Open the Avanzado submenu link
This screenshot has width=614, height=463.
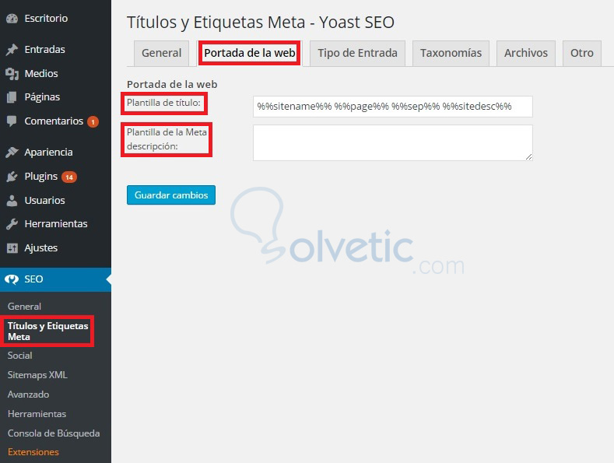[x=28, y=395]
